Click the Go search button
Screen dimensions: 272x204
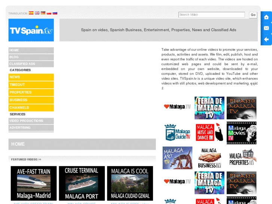(x=253, y=15)
